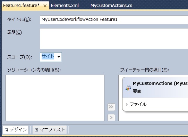Viewport: 188px width, 137px height.
Task: Switch to the デザイン view
Action: click(x=16, y=130)
